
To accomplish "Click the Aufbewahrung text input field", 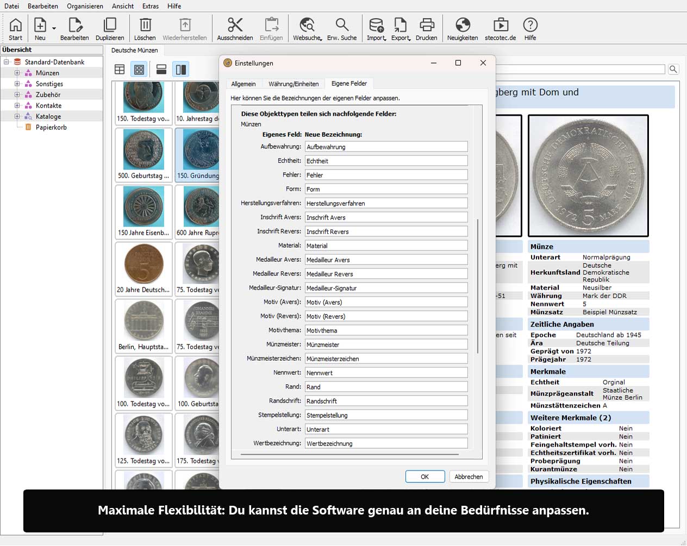I will 386,147.
